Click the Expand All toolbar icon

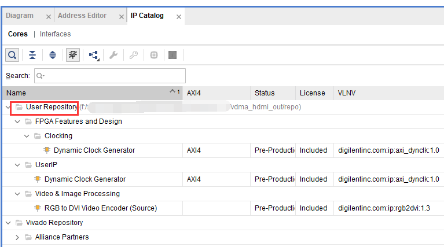click(53, 55)
